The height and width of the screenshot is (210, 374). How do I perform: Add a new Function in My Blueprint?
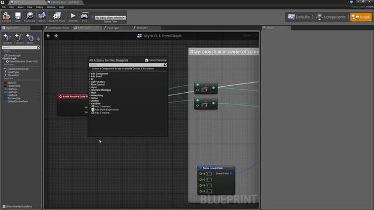point(19,38)
